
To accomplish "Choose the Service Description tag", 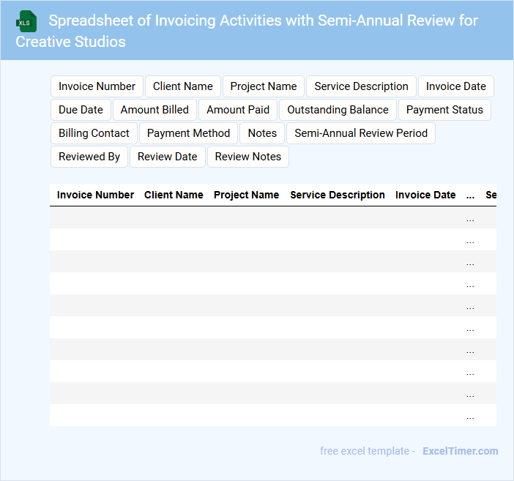I will (x=361, y=86).
